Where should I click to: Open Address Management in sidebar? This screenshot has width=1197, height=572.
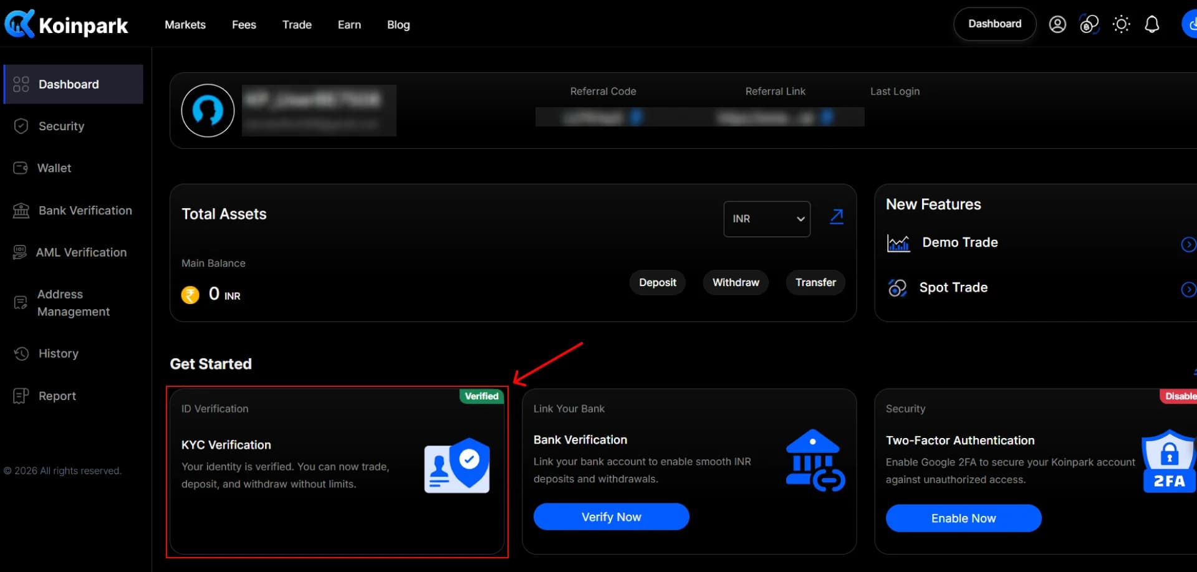click(74, 303)
